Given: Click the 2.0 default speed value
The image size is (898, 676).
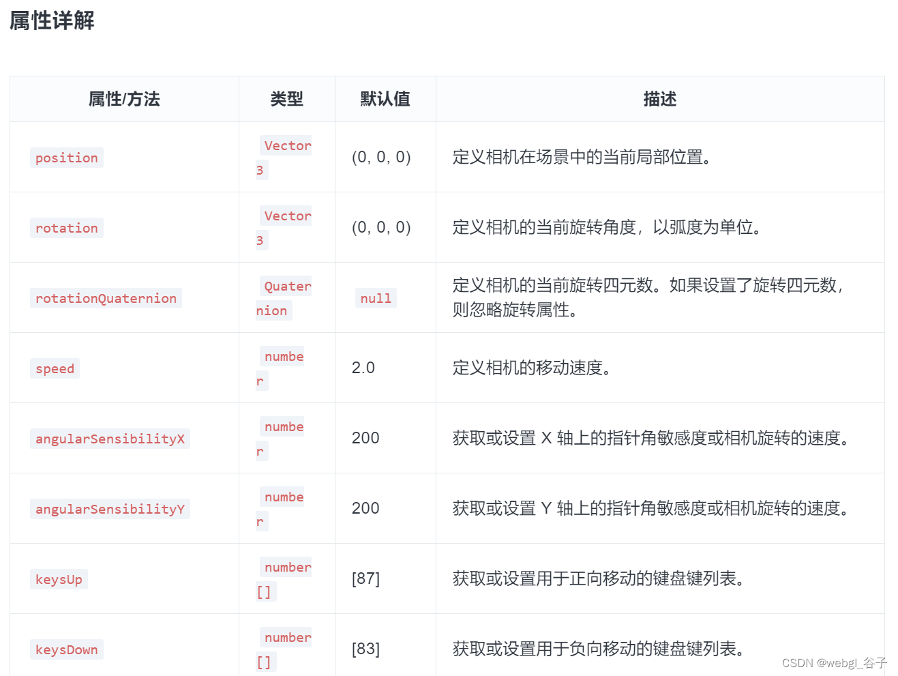Looking at the screenshot, I should pos(363,368).
